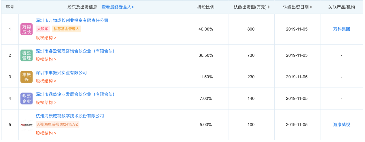Image resolution: width=365 pixels, height=142 pixels.
Task: Expand 股权结构 for 丰振兴实业
Action: click(x=46, y=81)
